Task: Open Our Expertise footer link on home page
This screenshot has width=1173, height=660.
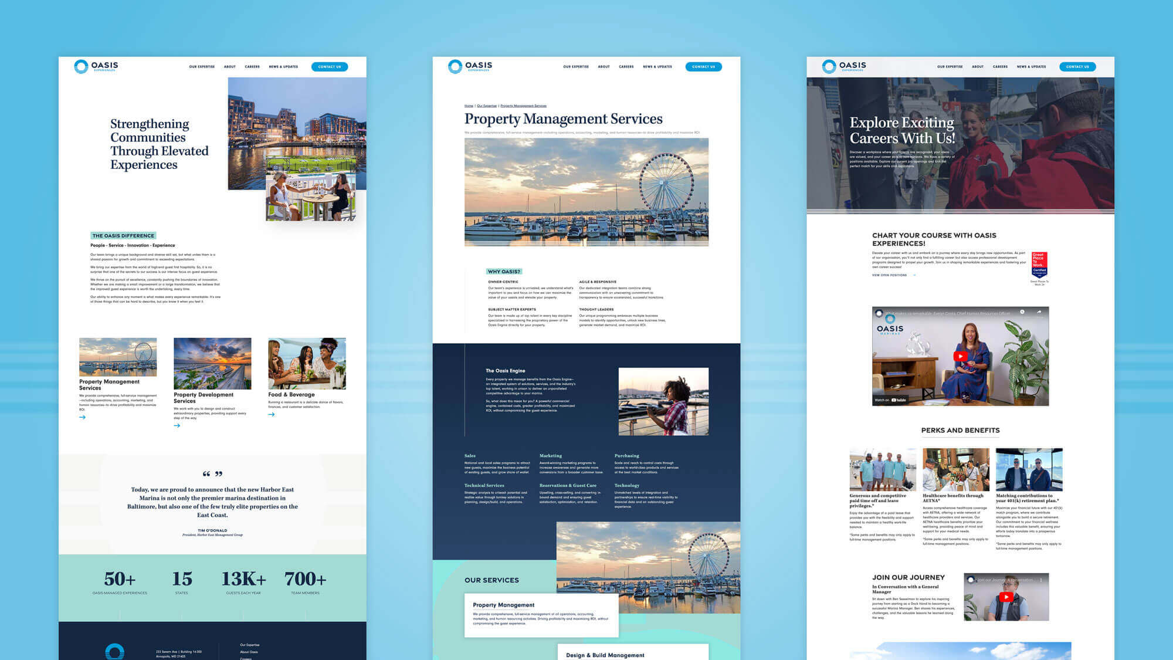Action: (250, 645)
